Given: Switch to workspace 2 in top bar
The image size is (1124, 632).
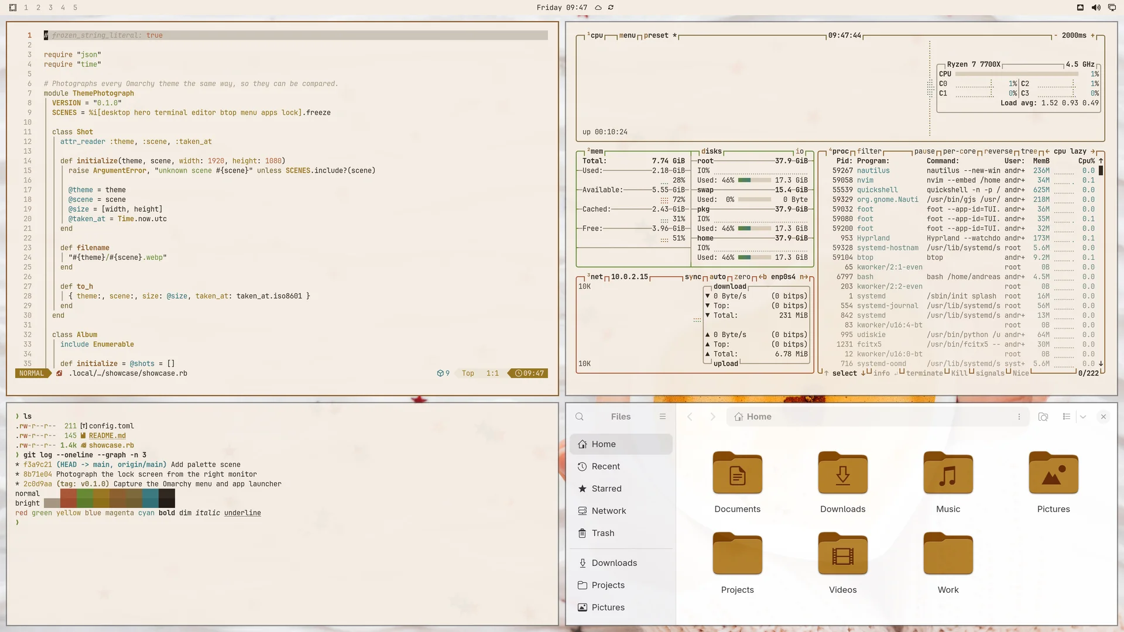Looking at the screenshot, I should tap(38, 8).
